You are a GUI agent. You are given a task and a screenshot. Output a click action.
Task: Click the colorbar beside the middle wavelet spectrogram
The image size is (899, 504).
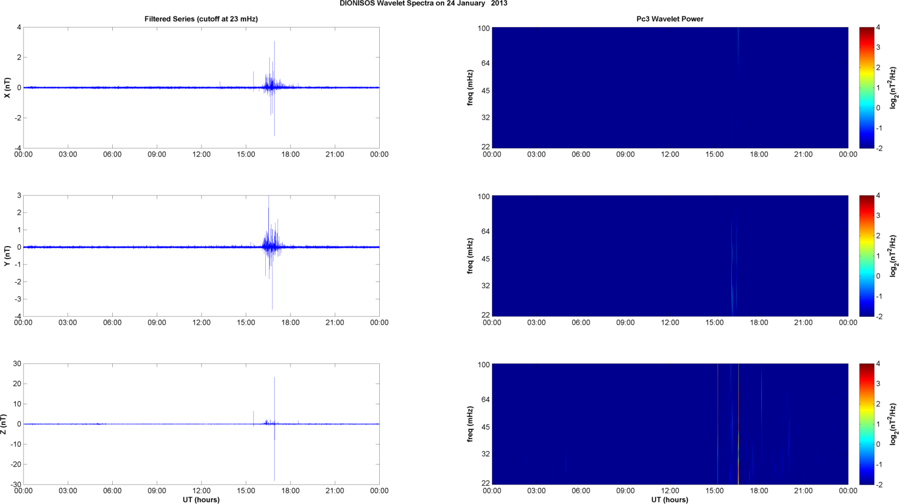coord(867,256)
